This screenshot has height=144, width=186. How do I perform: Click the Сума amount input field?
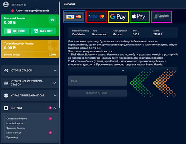(x=97, y=81)
